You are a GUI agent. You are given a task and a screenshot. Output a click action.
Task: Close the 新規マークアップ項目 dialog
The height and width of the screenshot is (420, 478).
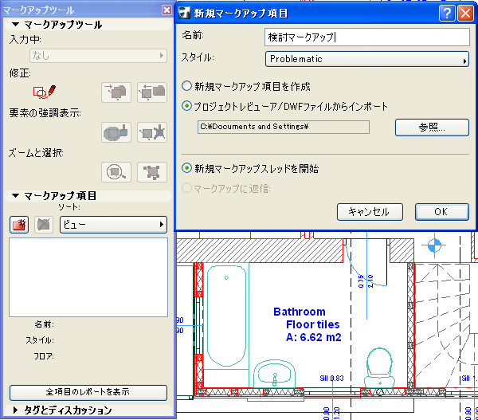(465, 14)
